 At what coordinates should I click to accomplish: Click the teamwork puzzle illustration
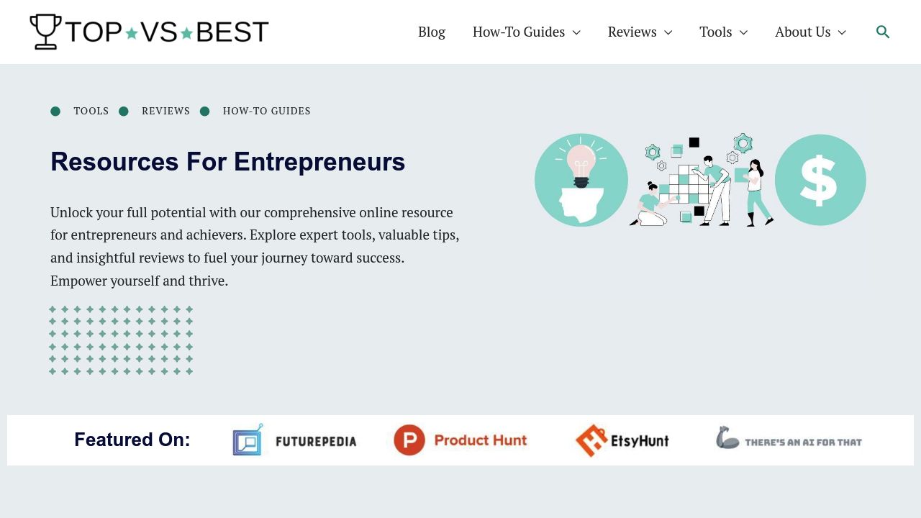[x=702, y=180]
